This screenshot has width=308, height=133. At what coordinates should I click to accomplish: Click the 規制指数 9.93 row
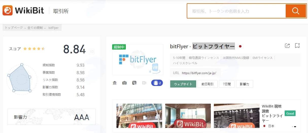coord(63,65)
